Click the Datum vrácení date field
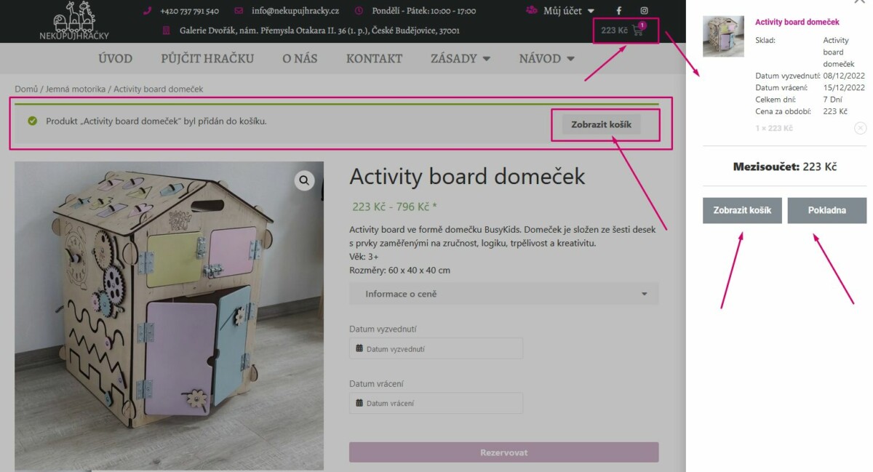The height and width of the screenshot is (472, 873). [x=436, y=403]
